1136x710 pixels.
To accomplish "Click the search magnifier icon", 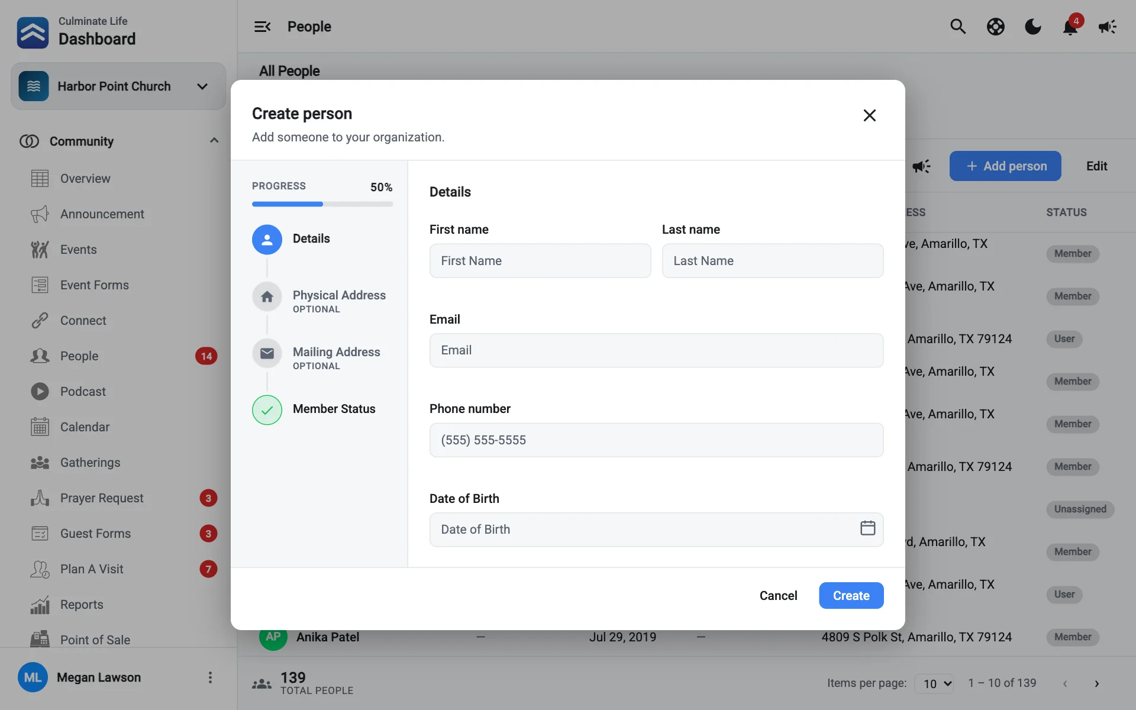I will (x=958, y=27).
